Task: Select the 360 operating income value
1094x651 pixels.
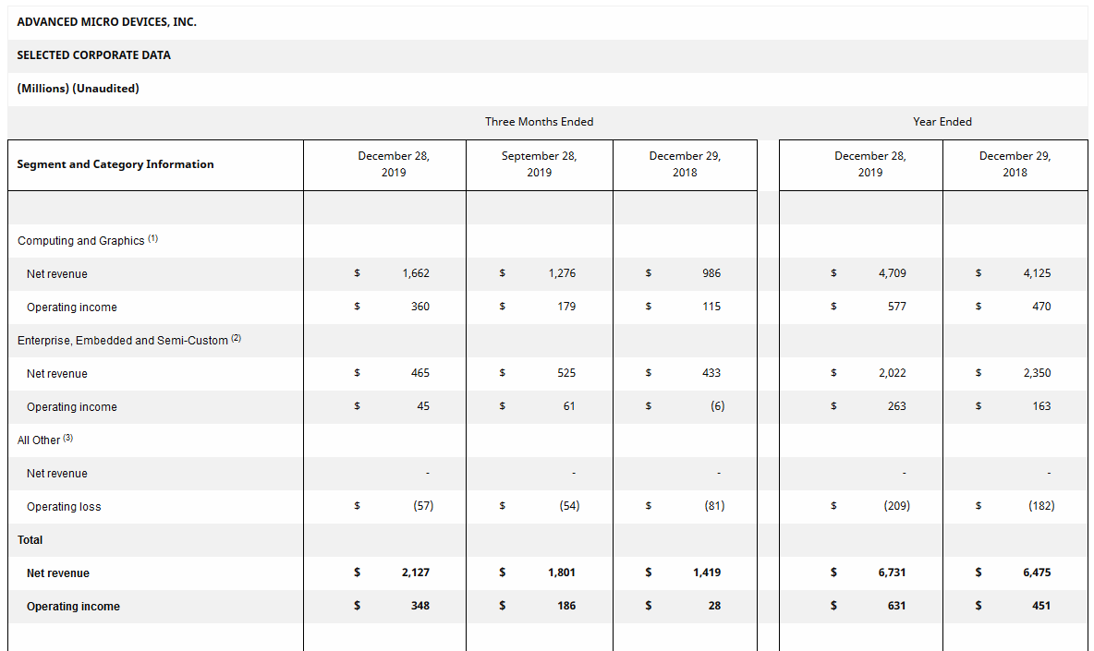Action: pos(420,307)
